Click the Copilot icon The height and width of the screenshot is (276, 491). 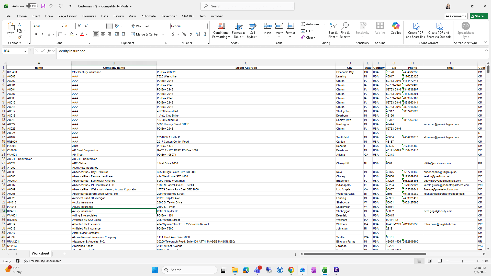[x=396, y=28]
